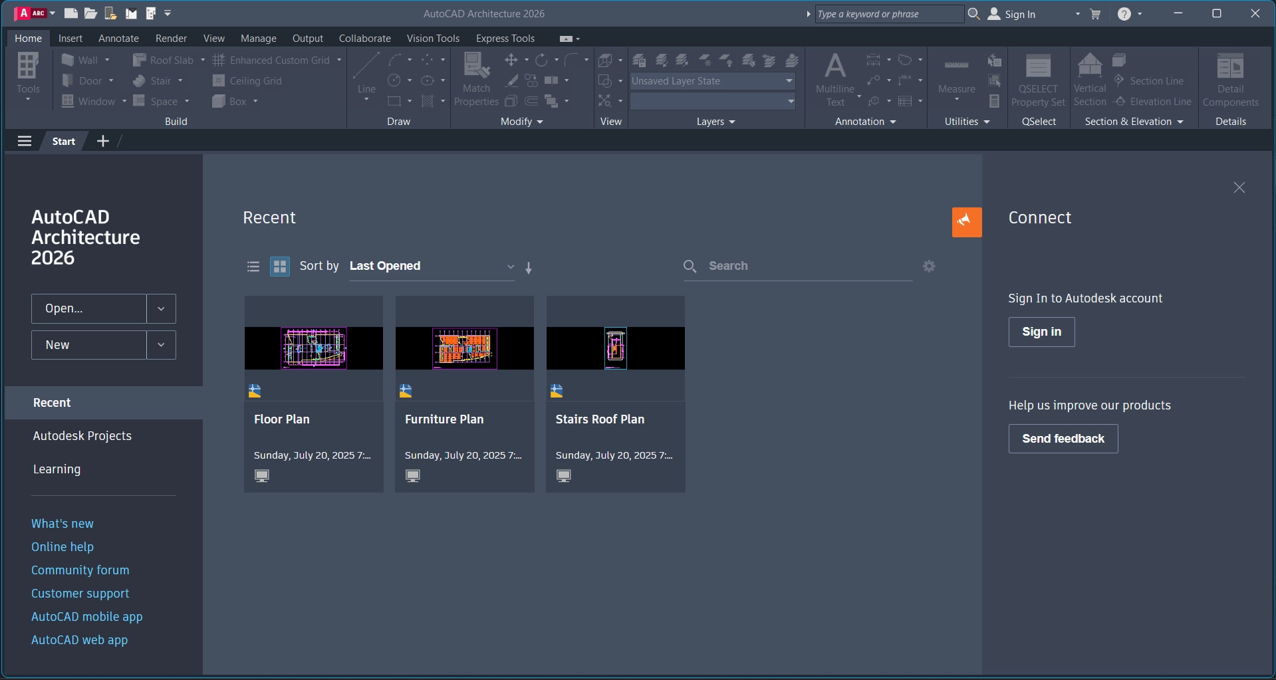
Task: Expand the Annotation panel flyout
Action: click(866, 122)
